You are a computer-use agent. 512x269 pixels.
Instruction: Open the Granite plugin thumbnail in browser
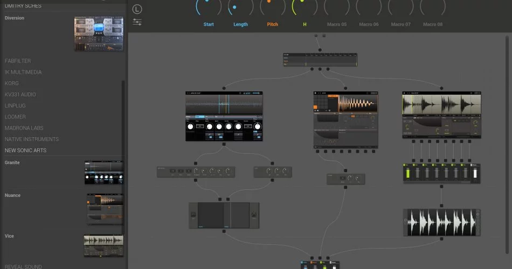click(104, 173)
